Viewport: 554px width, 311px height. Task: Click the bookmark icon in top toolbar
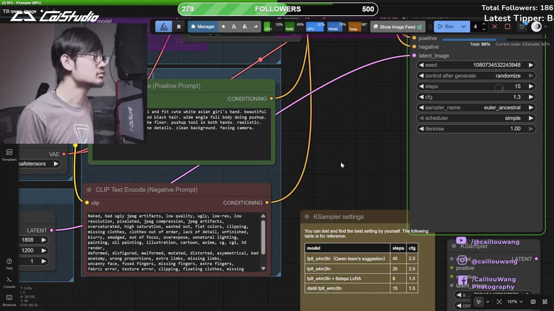[x=179, y=27]
